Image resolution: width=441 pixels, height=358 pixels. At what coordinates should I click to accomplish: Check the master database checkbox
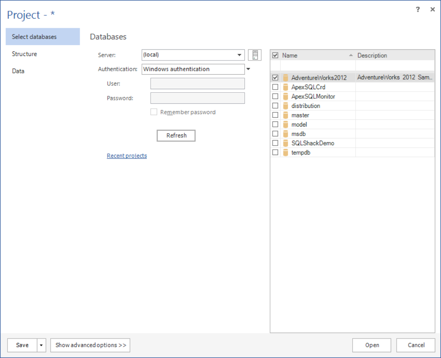pos(275,115)
